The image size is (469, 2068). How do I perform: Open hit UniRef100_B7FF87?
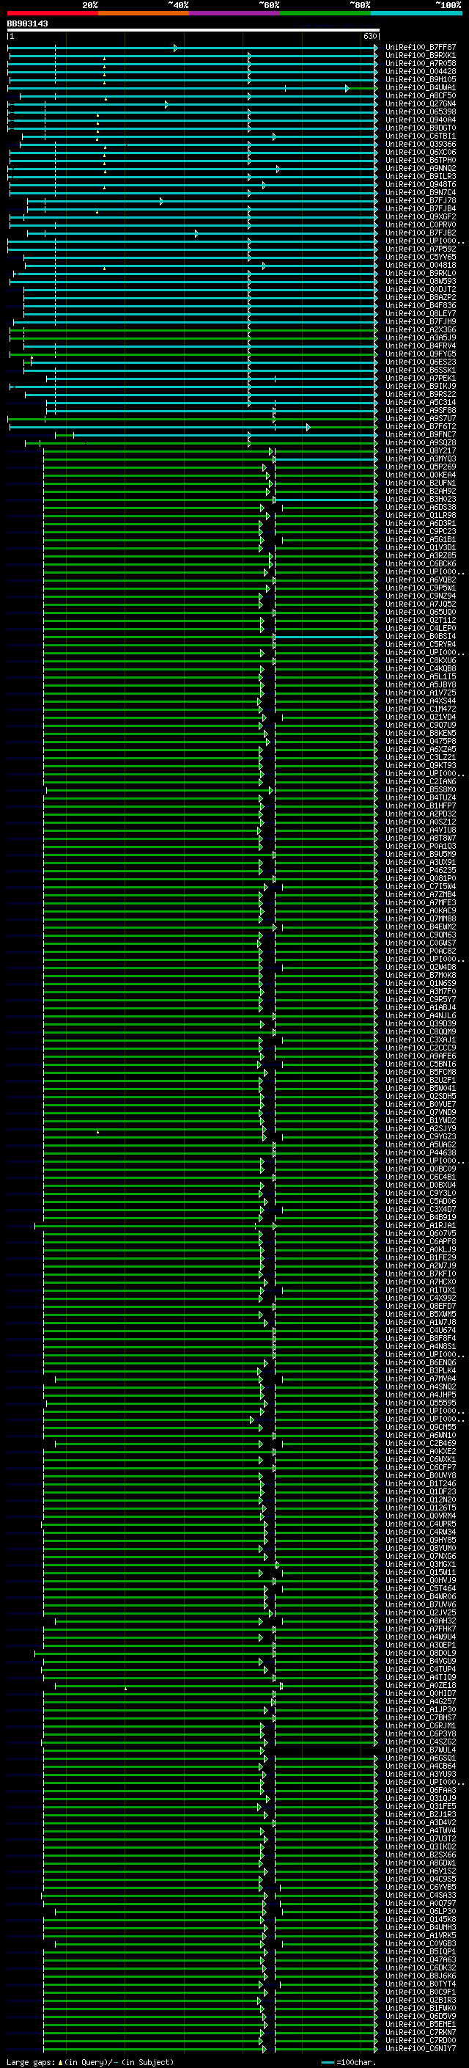click(421, 48)
